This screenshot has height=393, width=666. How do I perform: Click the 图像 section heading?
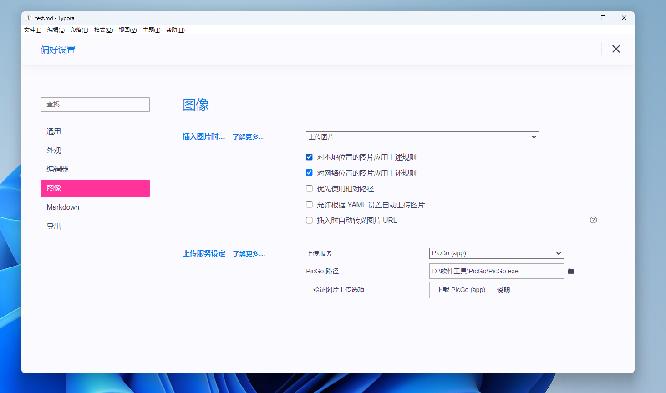[x=196, y=105]
